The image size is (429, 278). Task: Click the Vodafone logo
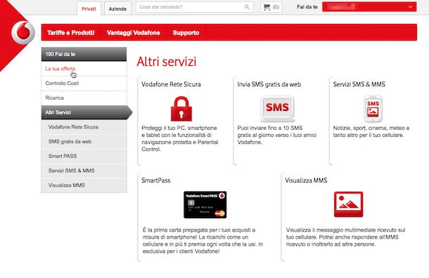[23, 32]
